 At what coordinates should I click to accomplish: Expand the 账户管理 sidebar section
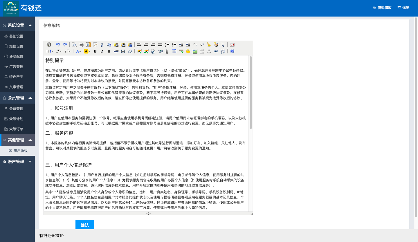tap(17, 162)
